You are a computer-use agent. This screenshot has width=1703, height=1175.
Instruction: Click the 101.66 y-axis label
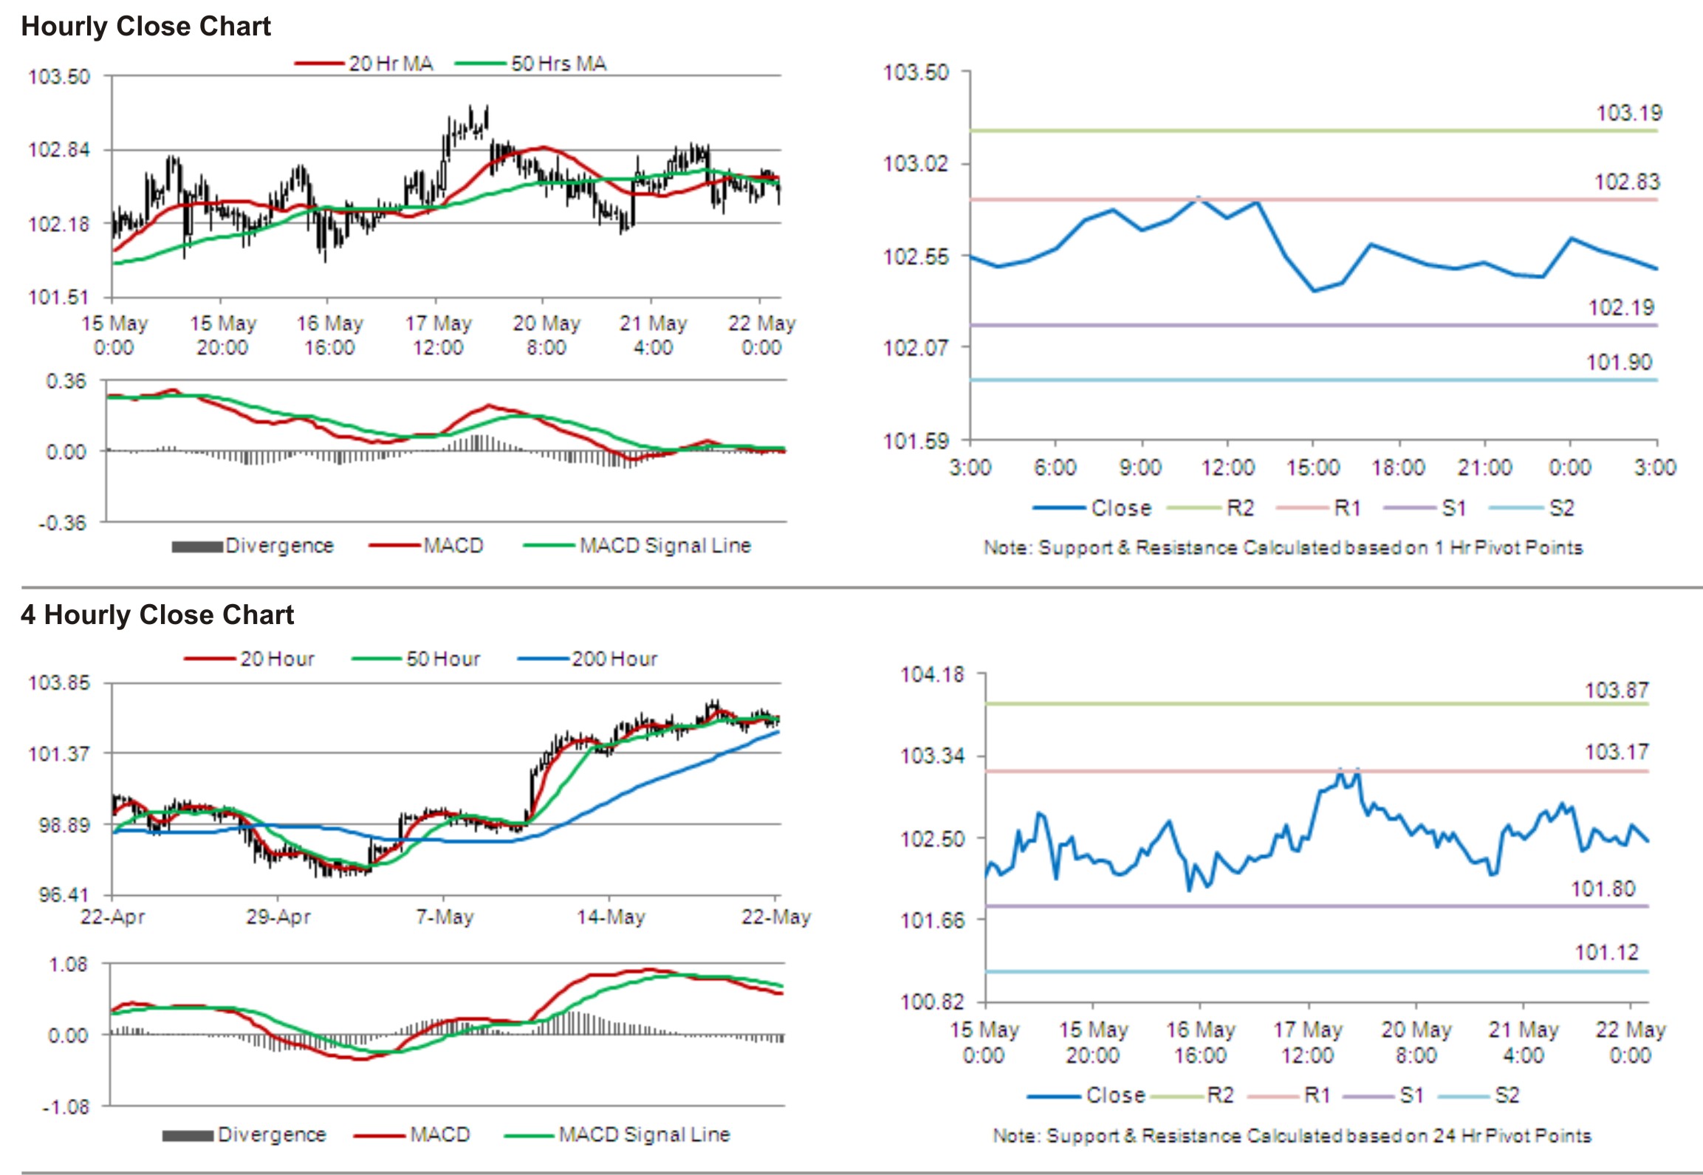(932, 920)
